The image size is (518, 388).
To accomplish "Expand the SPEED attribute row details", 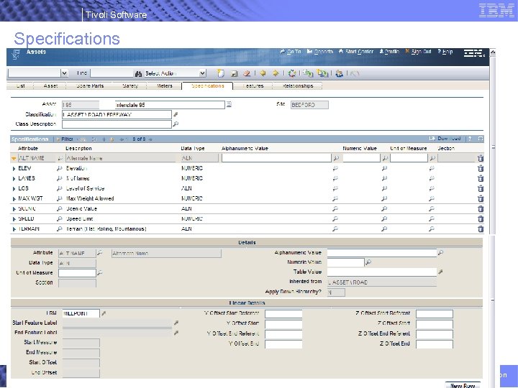I will click(x=14, y=218).
